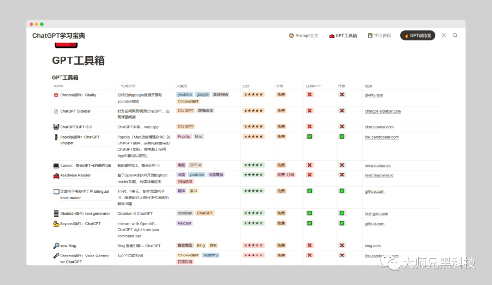Image resolution: width=492 pixels, height=285 pixels.
Task: Click the Popclip keyword tag
Action: 184,137
